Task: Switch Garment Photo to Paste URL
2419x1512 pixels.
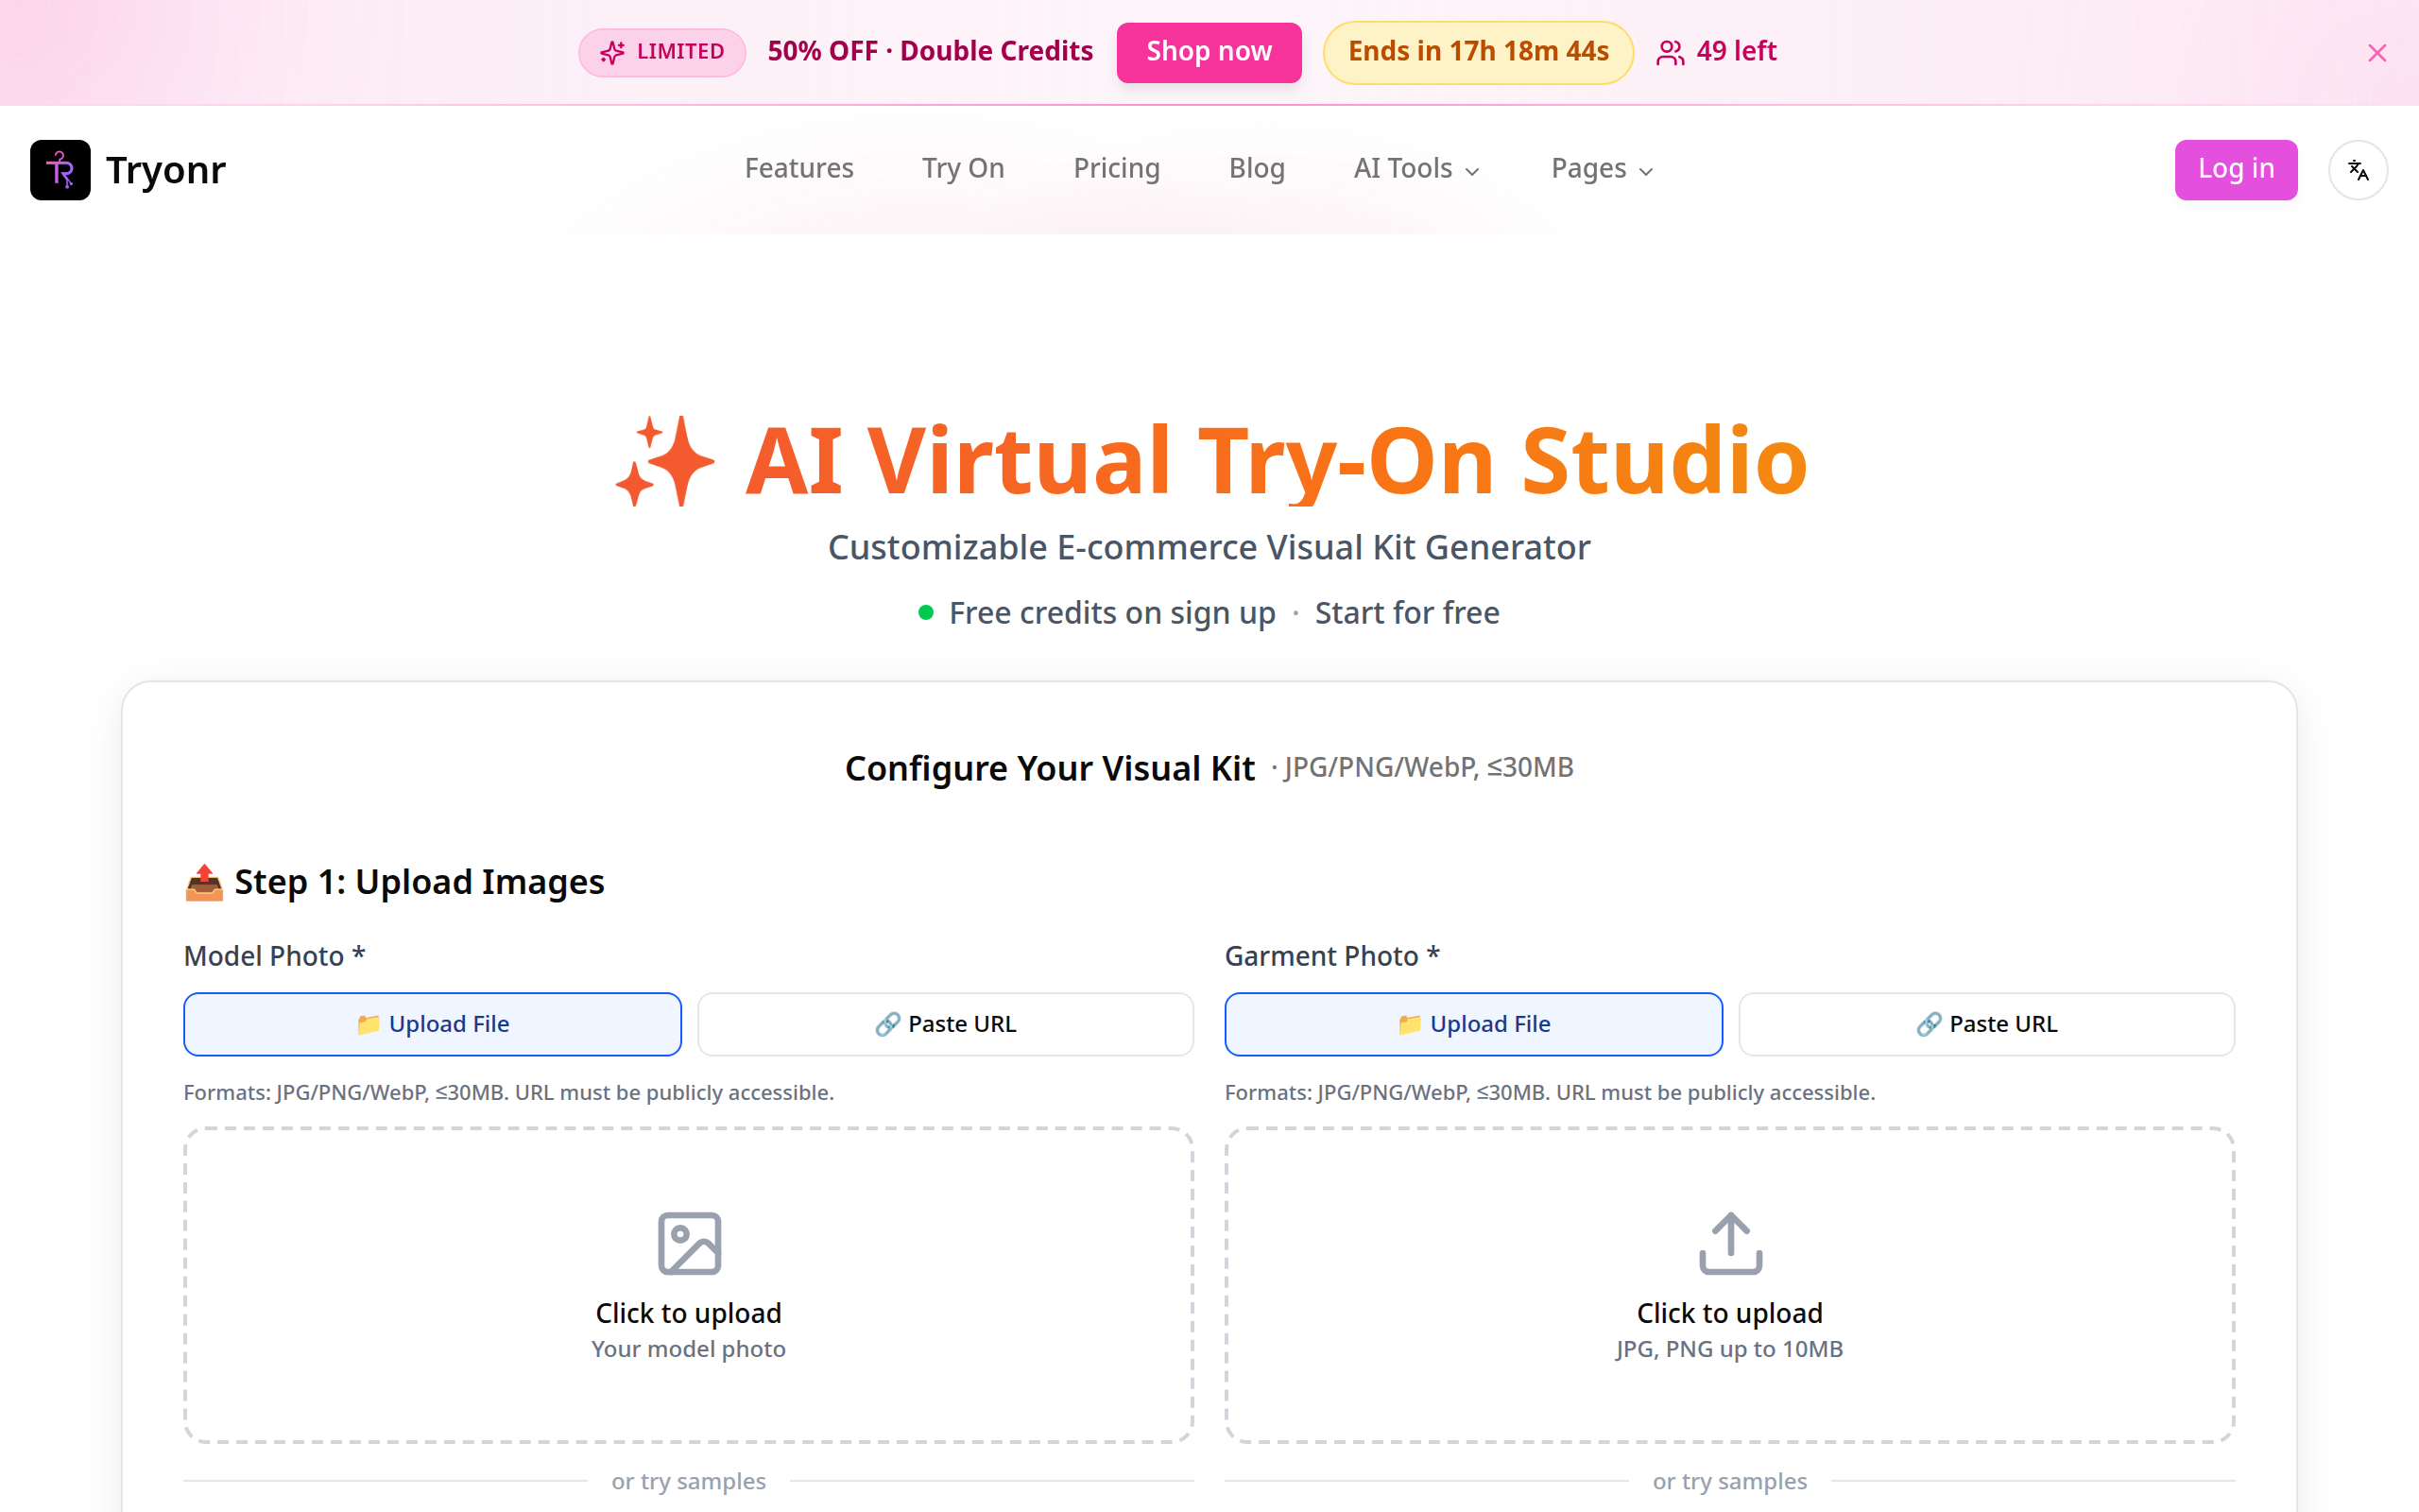Action: [x=1986, y=1024]
